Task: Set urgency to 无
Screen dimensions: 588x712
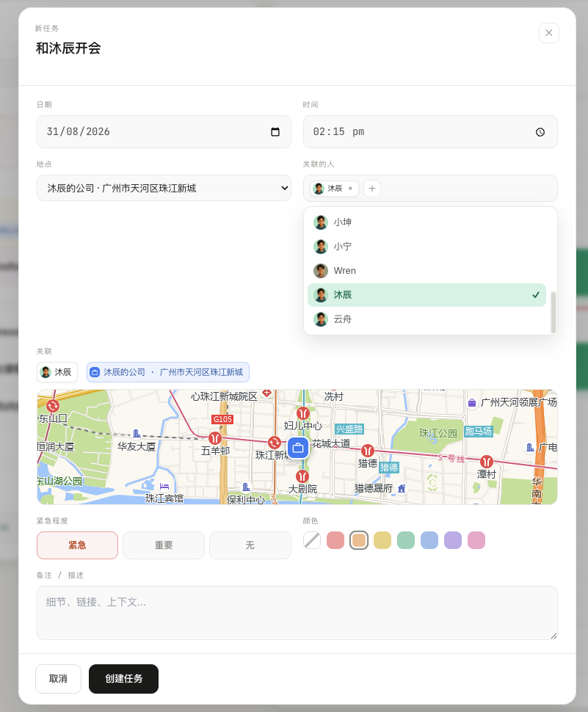Action: coord(250,545)
